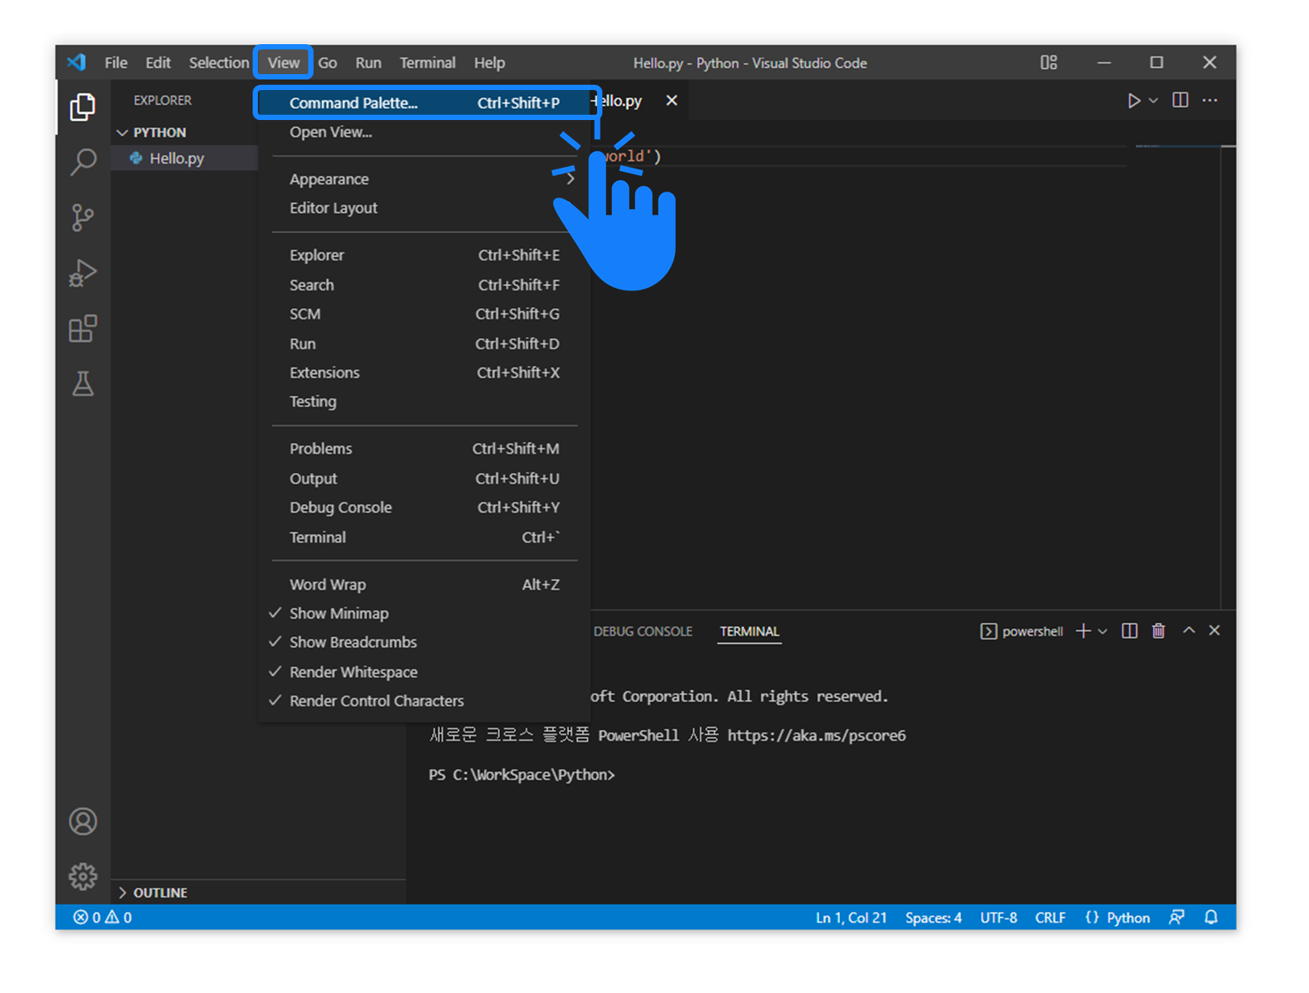Open Source Control branch icon
The image size is (1309, 993).
click(83, 217)
